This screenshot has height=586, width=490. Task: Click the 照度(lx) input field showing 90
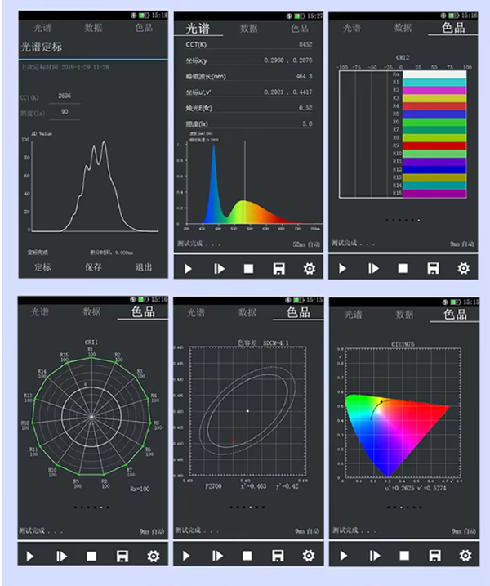pyautogui.click(x=65, y=112)
